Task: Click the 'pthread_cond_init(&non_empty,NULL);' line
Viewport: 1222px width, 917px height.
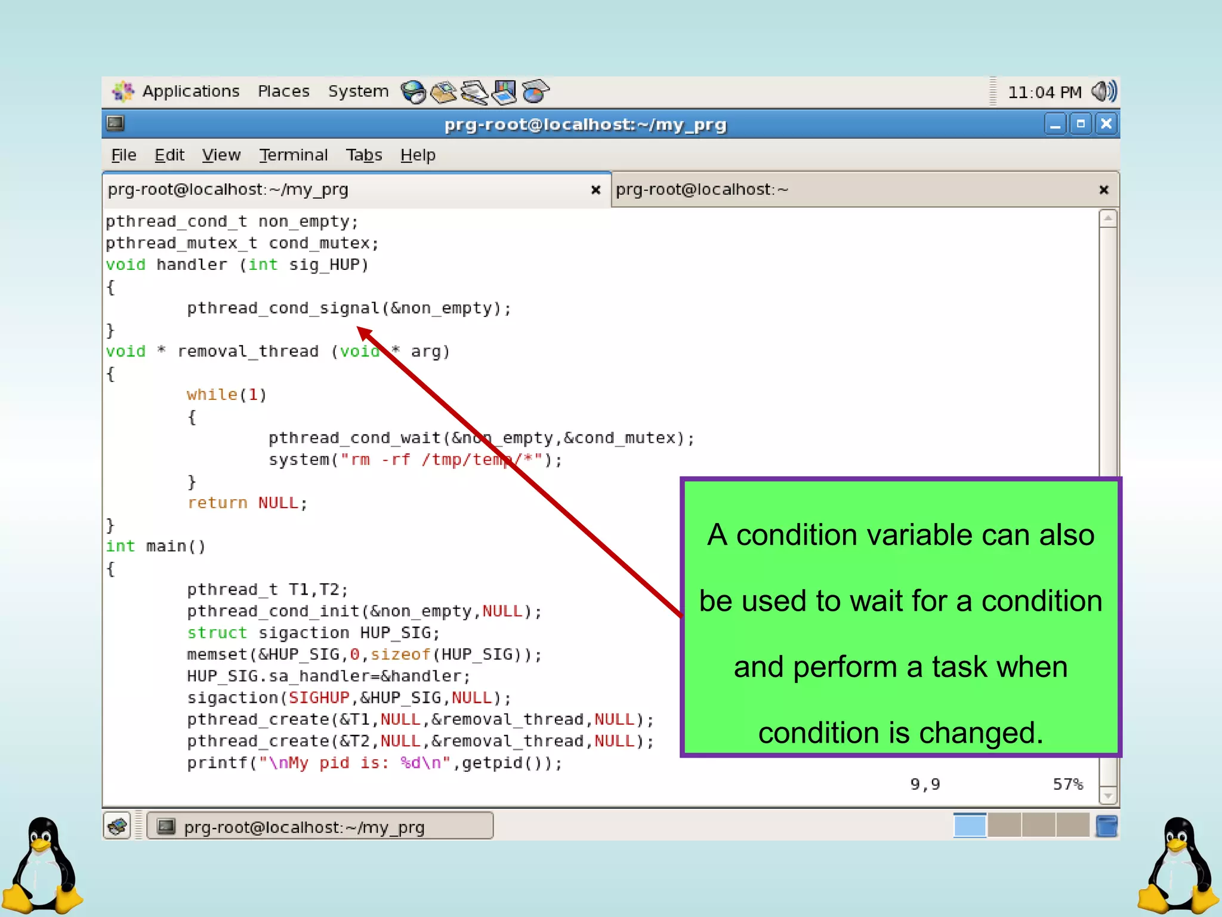Action: pos(364,611)
